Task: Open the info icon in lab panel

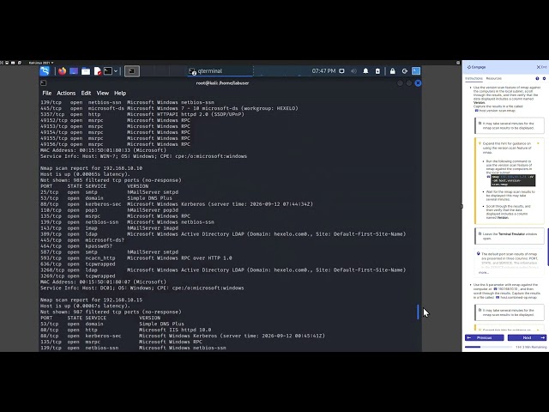Action: (x=537, y=78)
